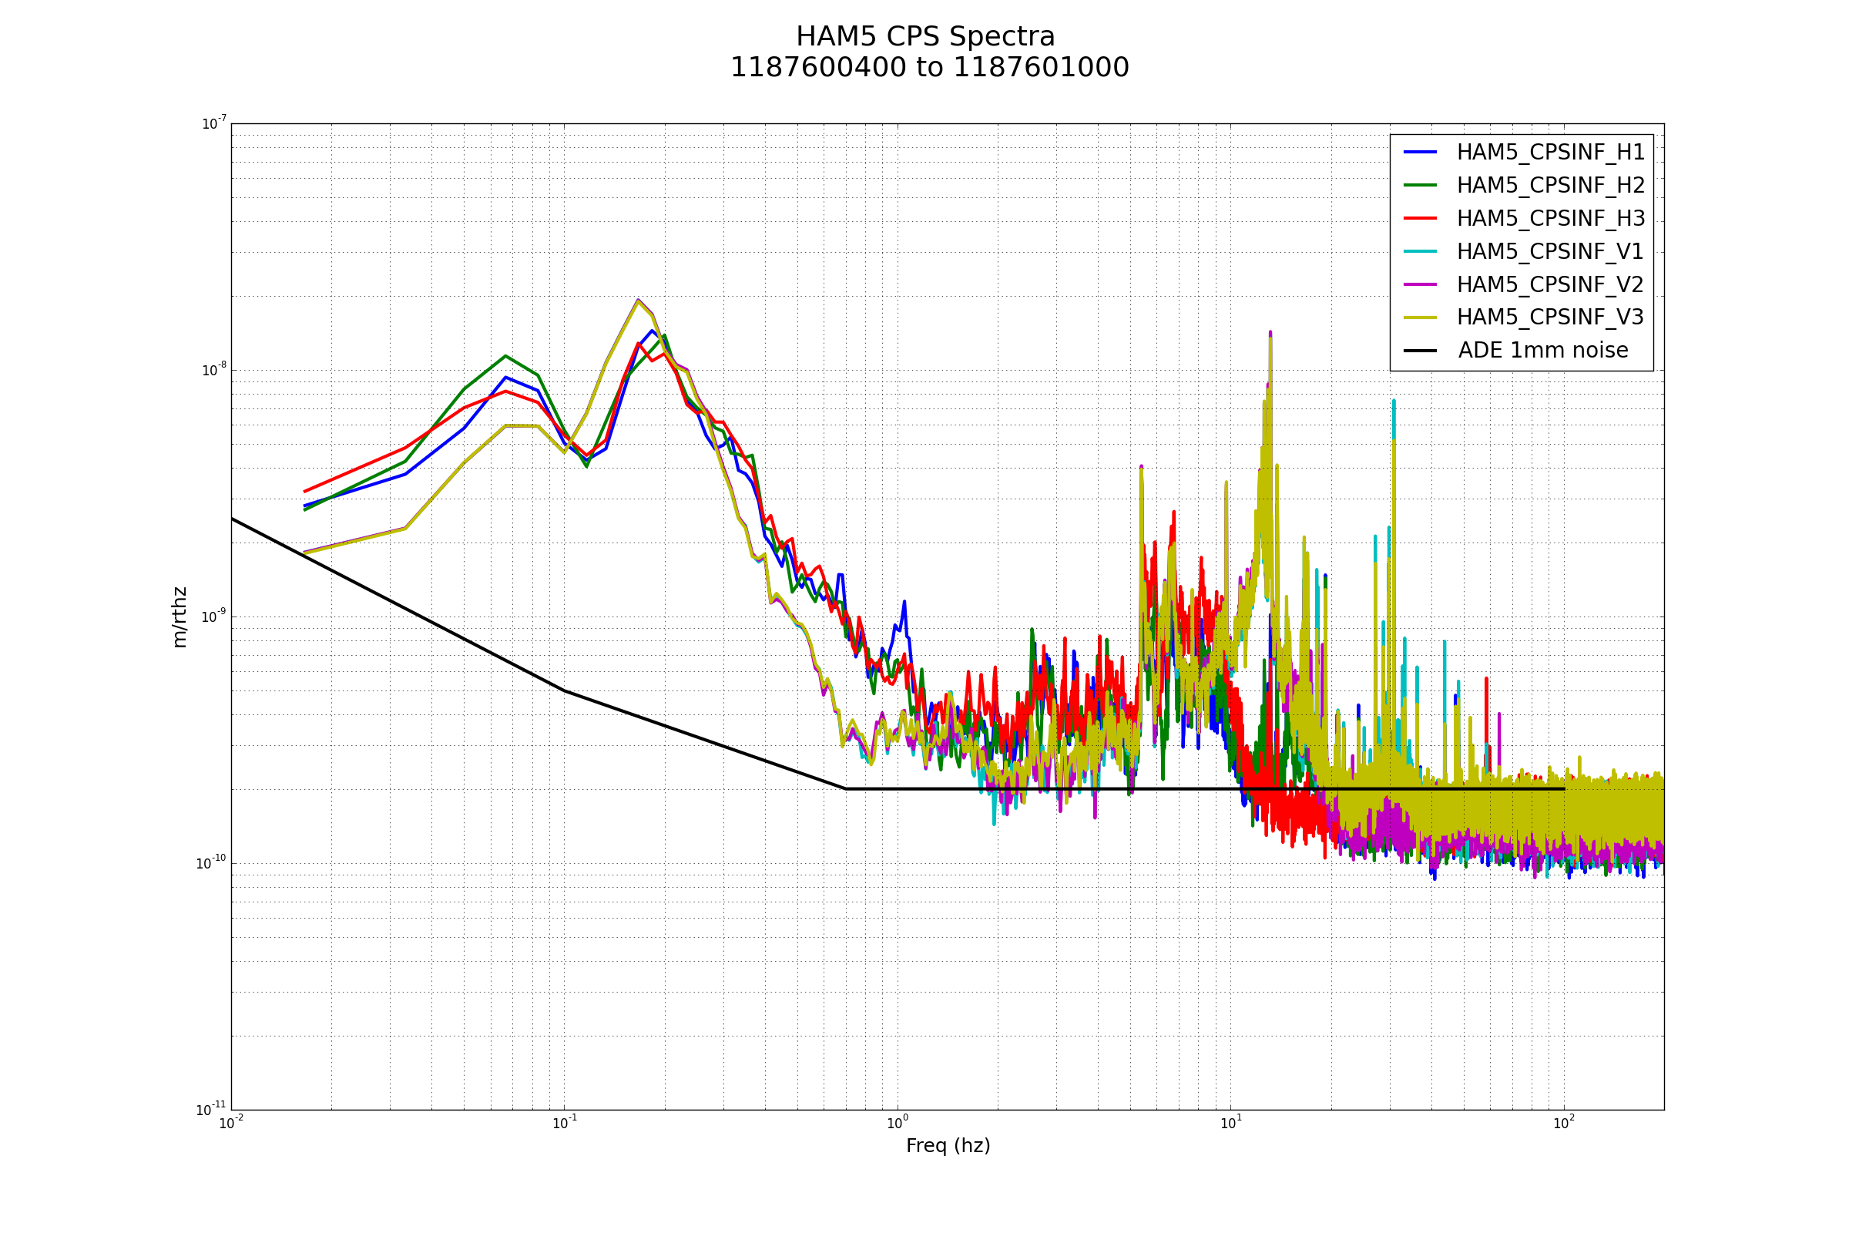The image size is (1849, 1233).
Task: Click the black ADE noise legend swatch
Action: [1420, 350]
